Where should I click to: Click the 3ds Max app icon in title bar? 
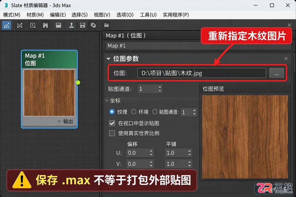[x=6, y=5]
